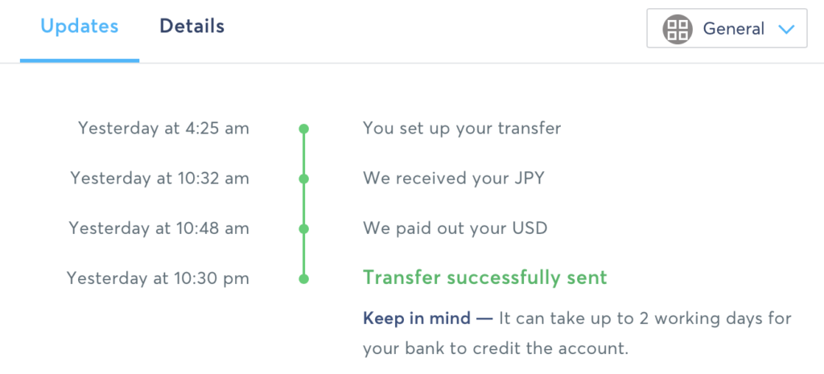Image resolution: width=824 pixels, height=374 pixels.
Task: Select the final 'Transfer successfully sent' timeline dot
Action: (303, 279)
